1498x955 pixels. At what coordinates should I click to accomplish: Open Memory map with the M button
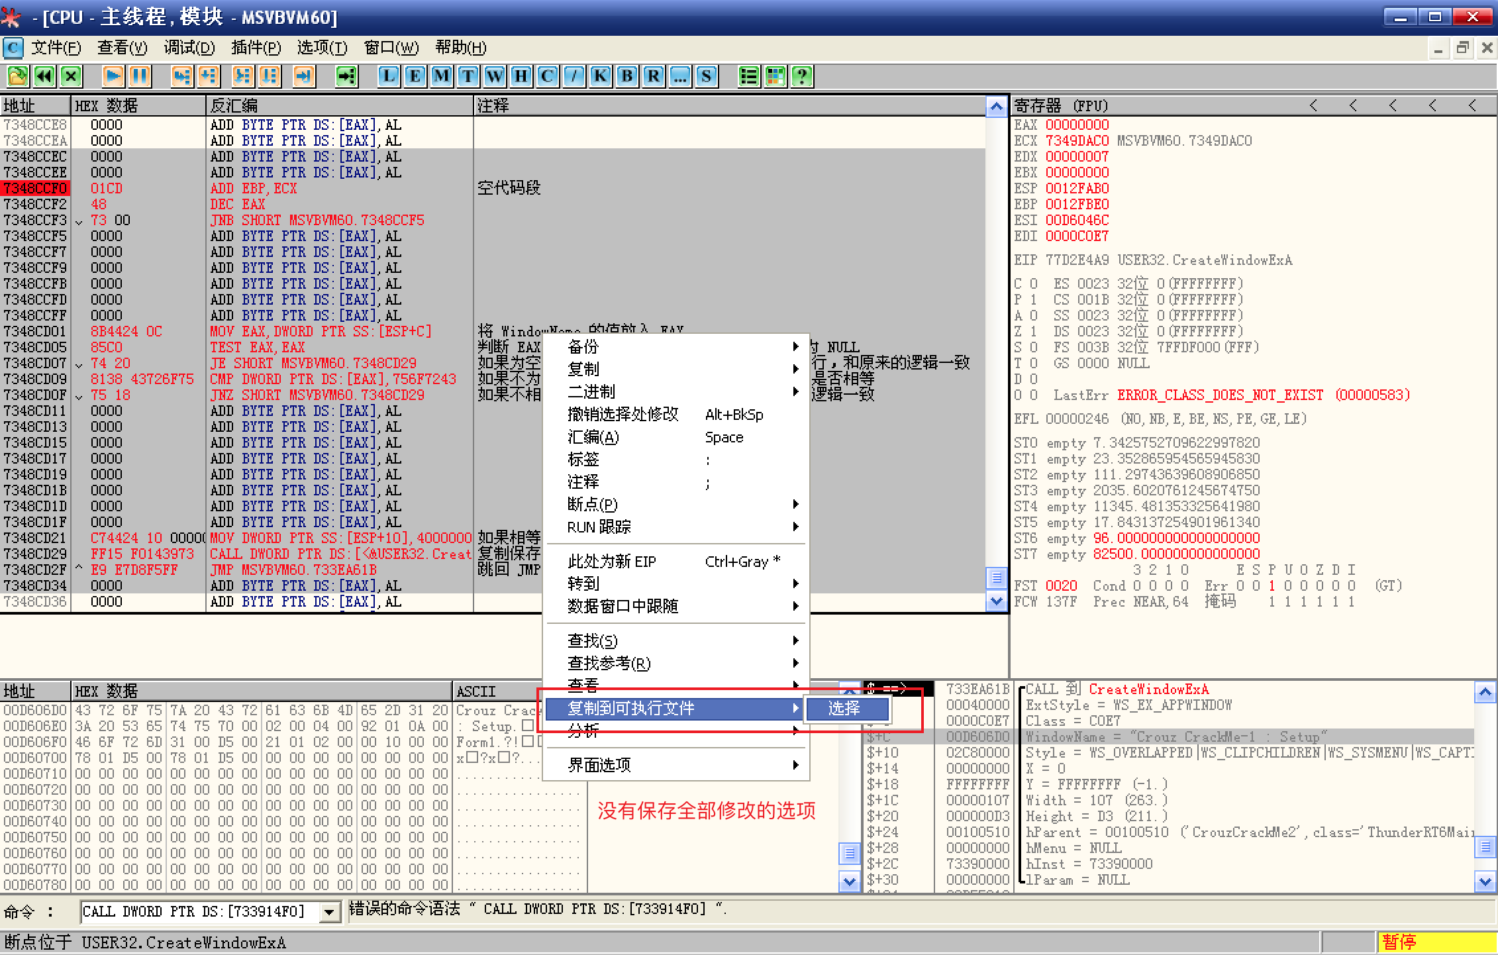point(442,76)
